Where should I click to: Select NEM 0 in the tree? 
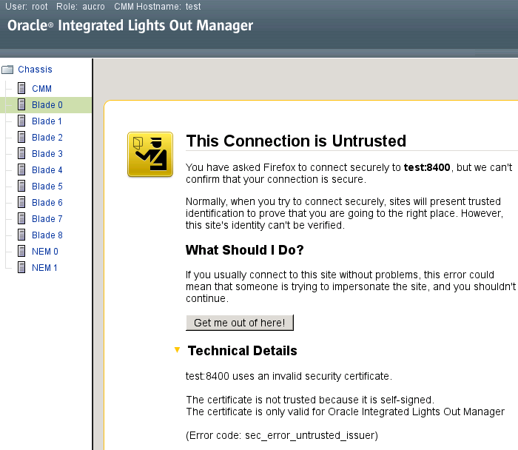(x=45, y=251)
